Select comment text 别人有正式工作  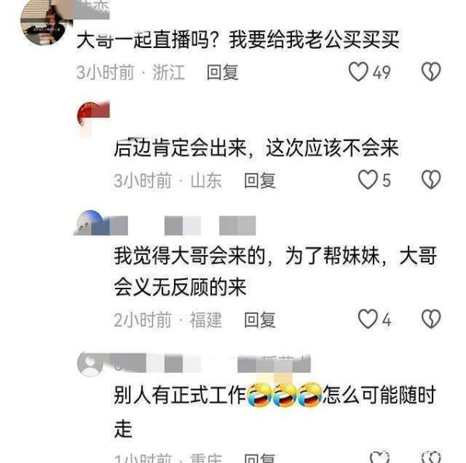(180, 395)
